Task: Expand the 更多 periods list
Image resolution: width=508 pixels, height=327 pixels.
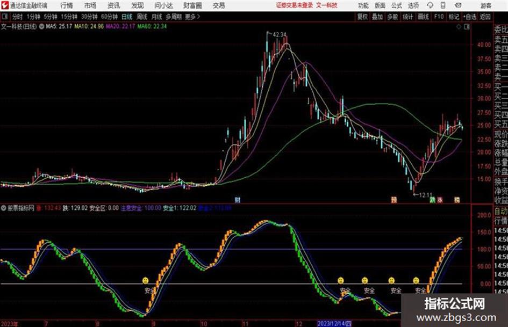Action: pos(192,17)
